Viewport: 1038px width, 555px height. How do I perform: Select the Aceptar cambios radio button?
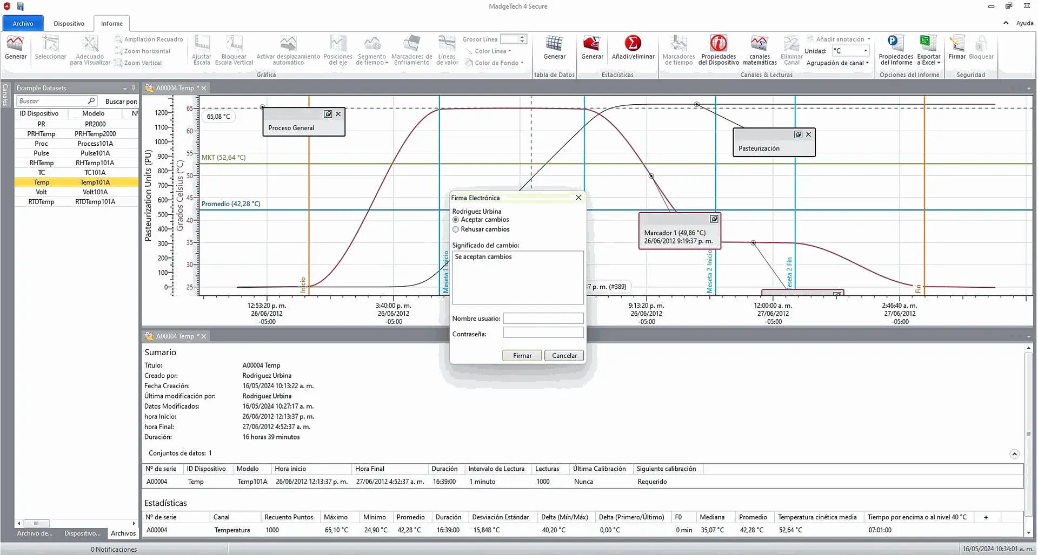click(456, 220)
